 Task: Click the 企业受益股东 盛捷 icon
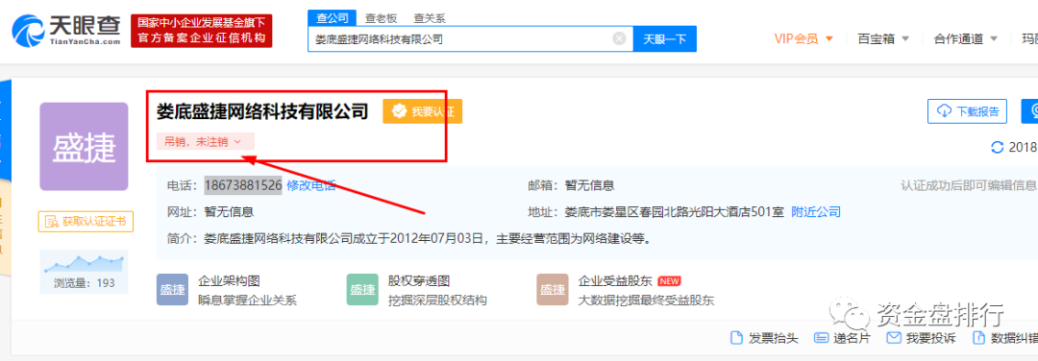coord(552,290)
